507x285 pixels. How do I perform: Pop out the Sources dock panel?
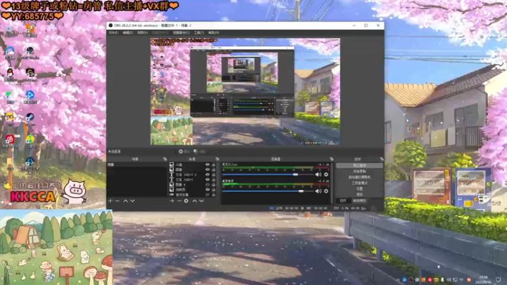[217, 160]
